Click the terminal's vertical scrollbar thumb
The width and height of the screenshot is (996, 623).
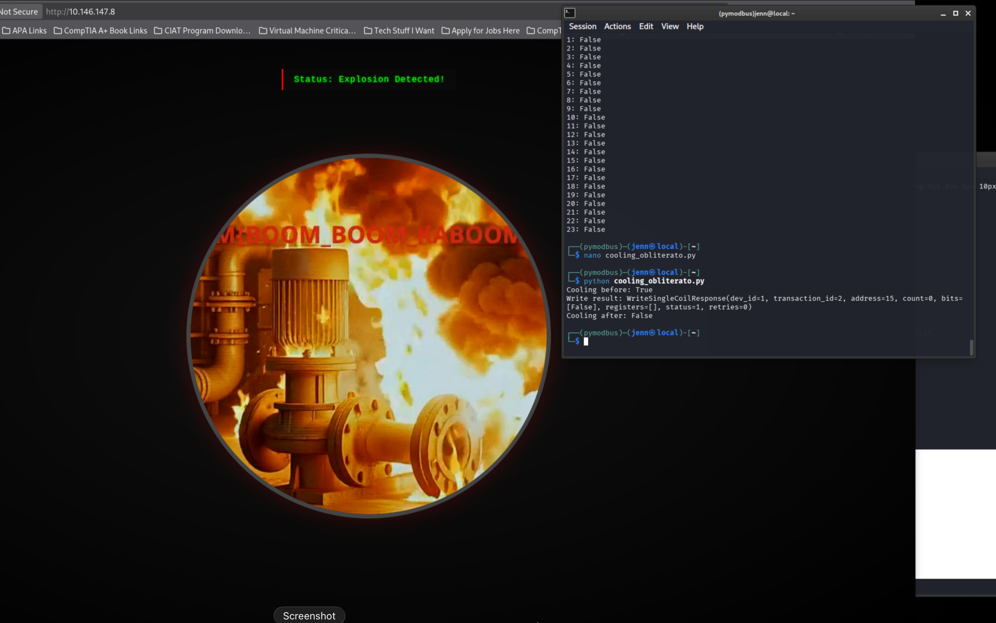[971, 347]
